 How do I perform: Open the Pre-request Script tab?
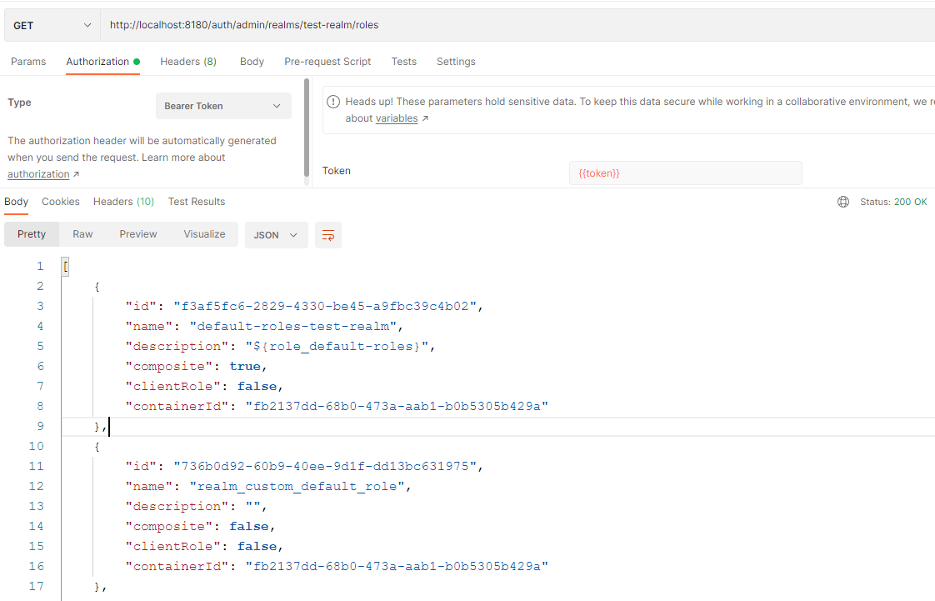[x=327, y=62]
